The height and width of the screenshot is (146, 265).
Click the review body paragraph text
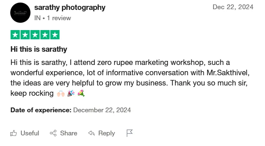coord(130,78)
